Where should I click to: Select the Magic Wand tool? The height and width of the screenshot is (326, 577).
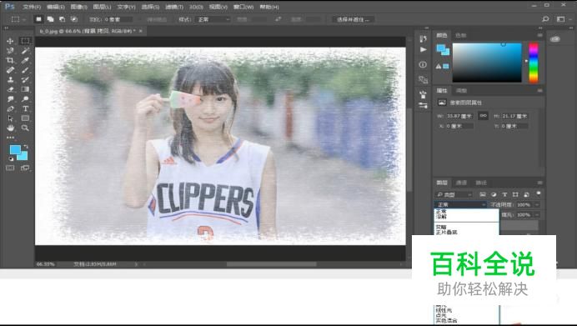click(x=25, y=50)
